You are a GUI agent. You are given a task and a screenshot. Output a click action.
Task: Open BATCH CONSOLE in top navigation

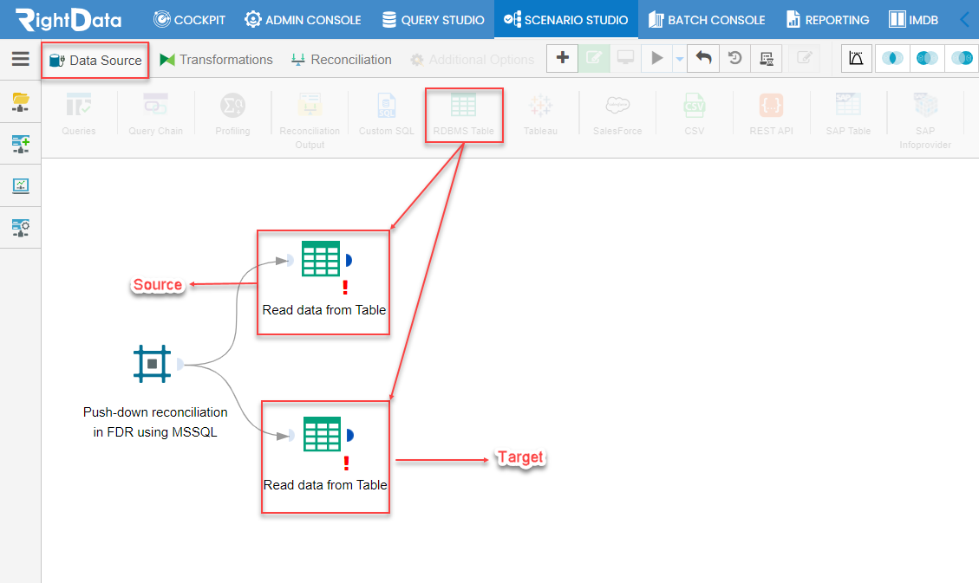(x=707, y=19)
